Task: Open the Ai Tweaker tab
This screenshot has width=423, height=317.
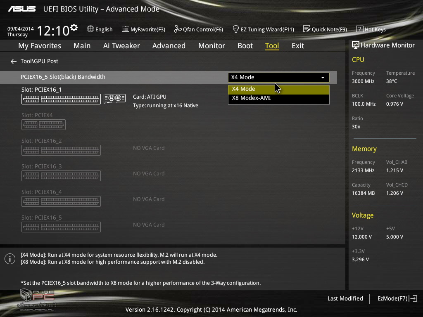Action: click(121, 46)
